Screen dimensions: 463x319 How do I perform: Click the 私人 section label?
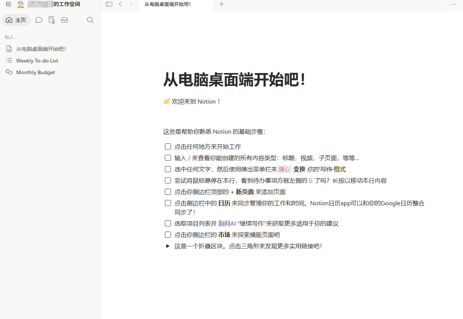pos(9,37)
